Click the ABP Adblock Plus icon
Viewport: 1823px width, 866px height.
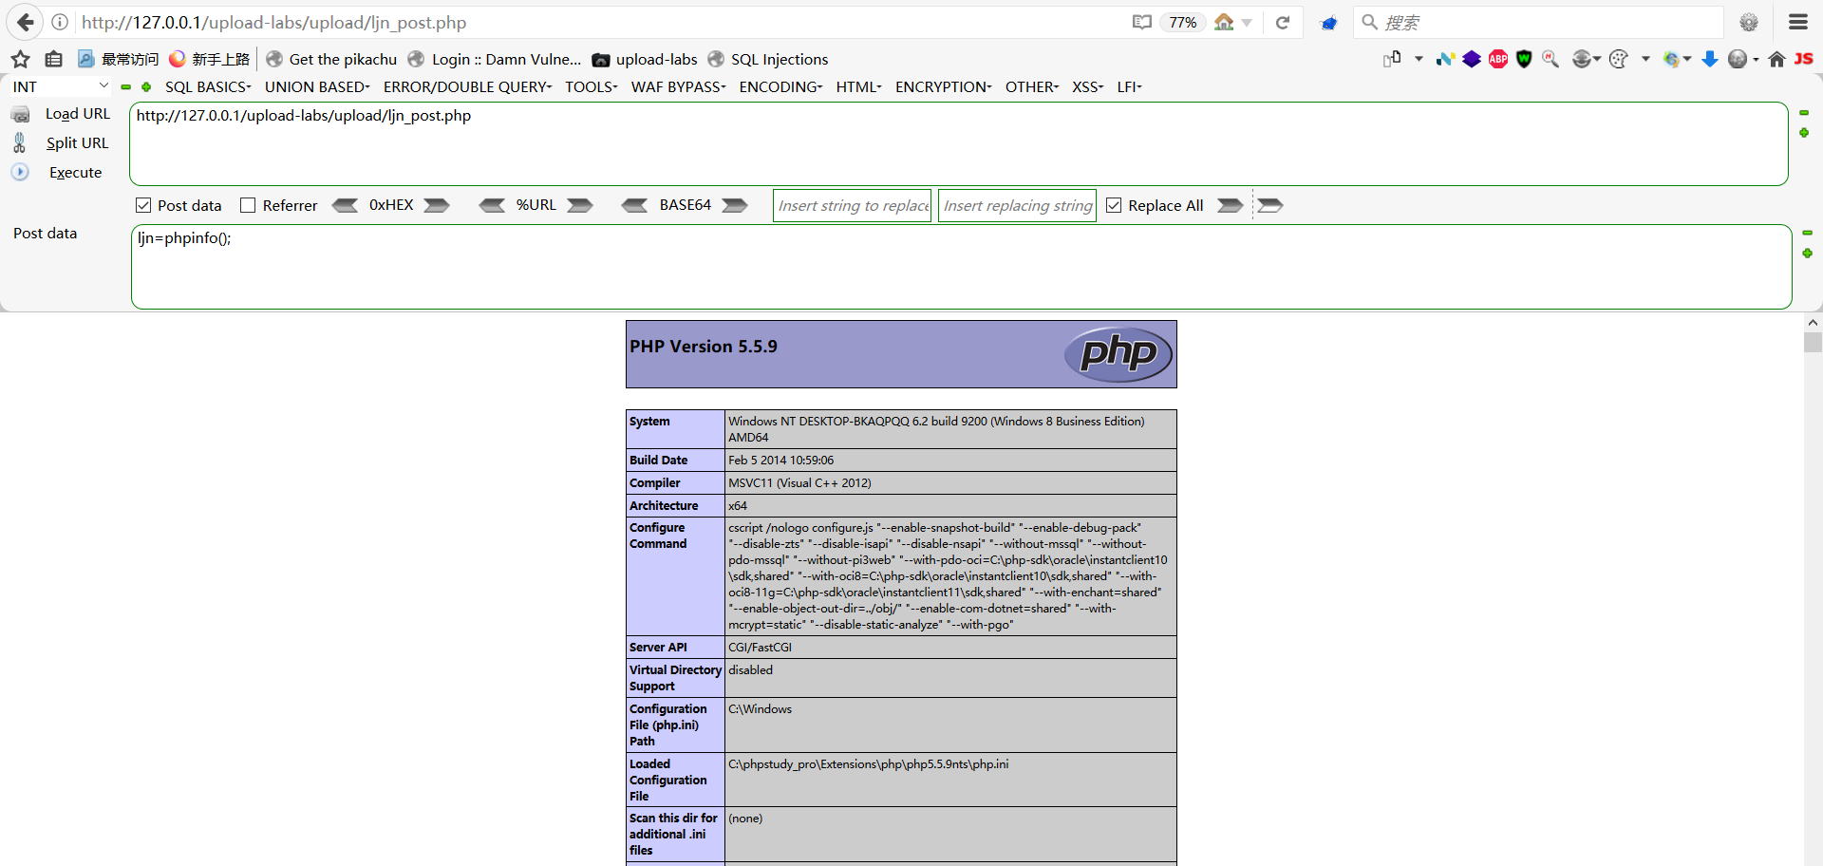pyautogui.click(x=1498, y=59)
